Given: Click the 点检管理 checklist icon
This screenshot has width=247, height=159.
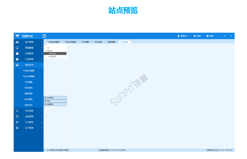Looking at the screenshot, I should pyautogui.click(x=17, y=116).
